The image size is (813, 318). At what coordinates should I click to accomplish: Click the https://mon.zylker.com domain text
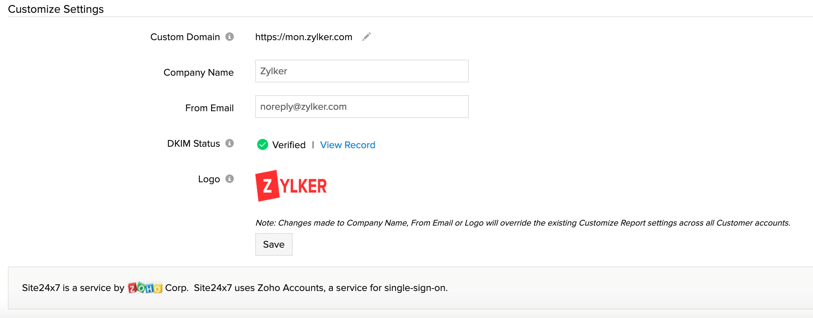pos(304,37)
